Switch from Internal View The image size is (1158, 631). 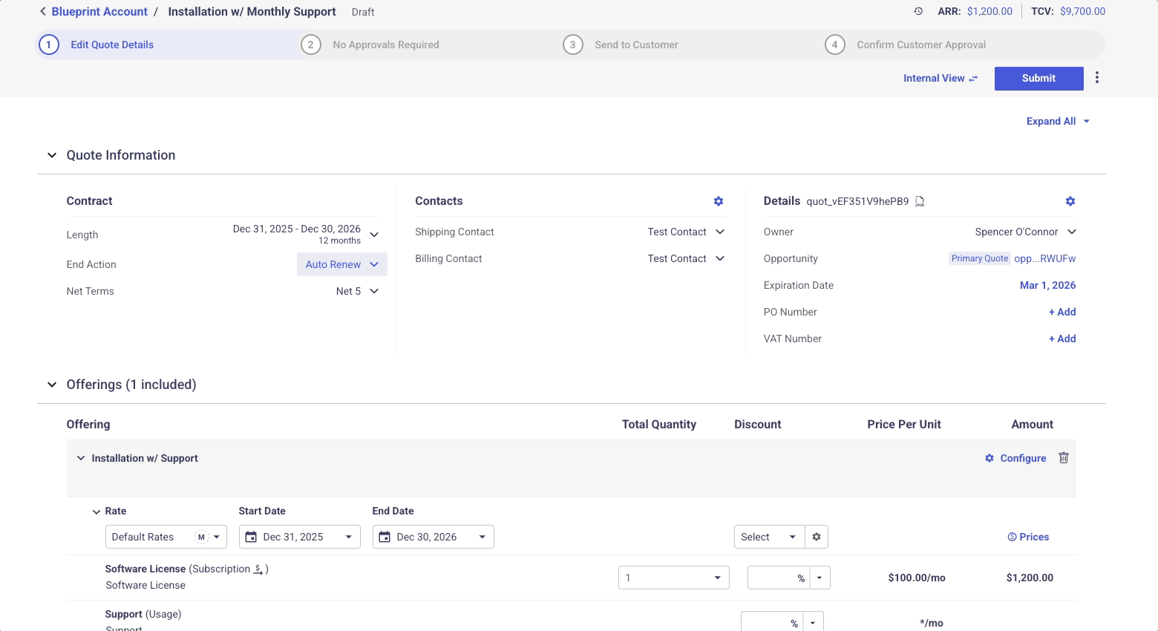(x=941, y=78)
